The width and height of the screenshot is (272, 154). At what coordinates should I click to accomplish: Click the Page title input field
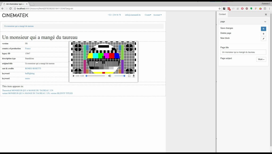[x=243, y=52]
